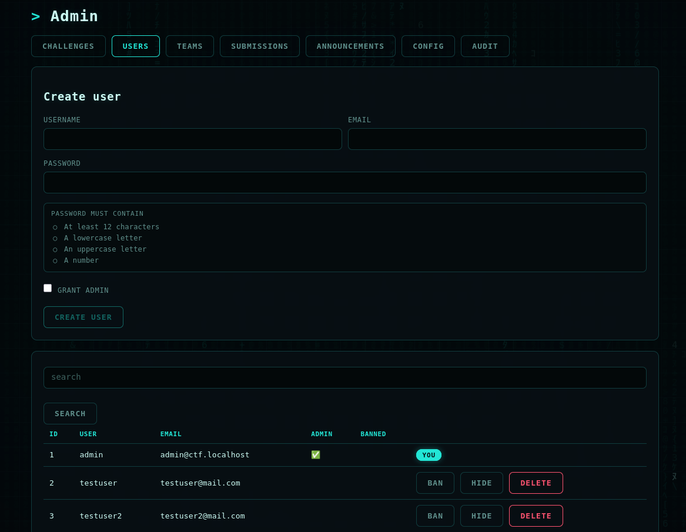Click the 'At least 12 characters' requirement

pos(112,227)
